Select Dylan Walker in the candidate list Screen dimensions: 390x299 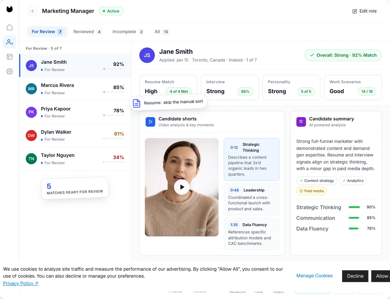click(x=75, y=136)
